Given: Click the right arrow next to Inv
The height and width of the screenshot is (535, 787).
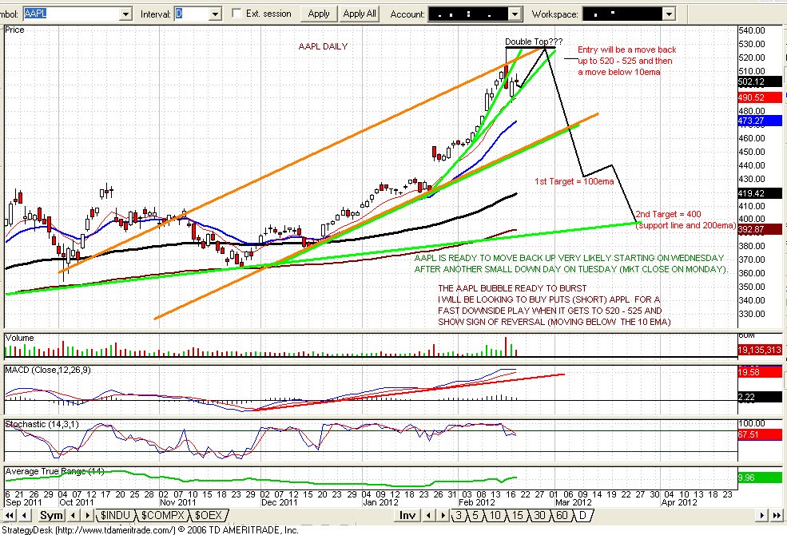Looking at the screenshot, I should click(x=443, y=516).
